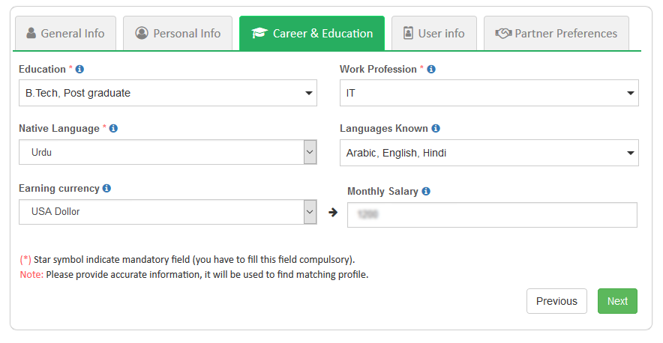Click info icon next to Education label
Screen dimensions: 663x343
[80, 70]
